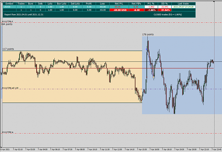
Task: Click the Lots column header
Action: 50,4
